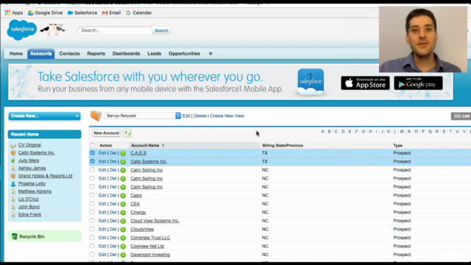The width and height of the screenshot is (471, 265).
Task: Open the Opportunities tab
Action: (x=184, y=54)
